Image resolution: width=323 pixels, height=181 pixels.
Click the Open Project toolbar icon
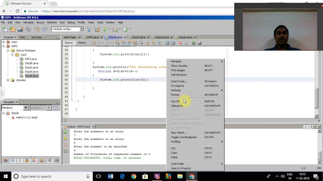(x=20, y=29)
